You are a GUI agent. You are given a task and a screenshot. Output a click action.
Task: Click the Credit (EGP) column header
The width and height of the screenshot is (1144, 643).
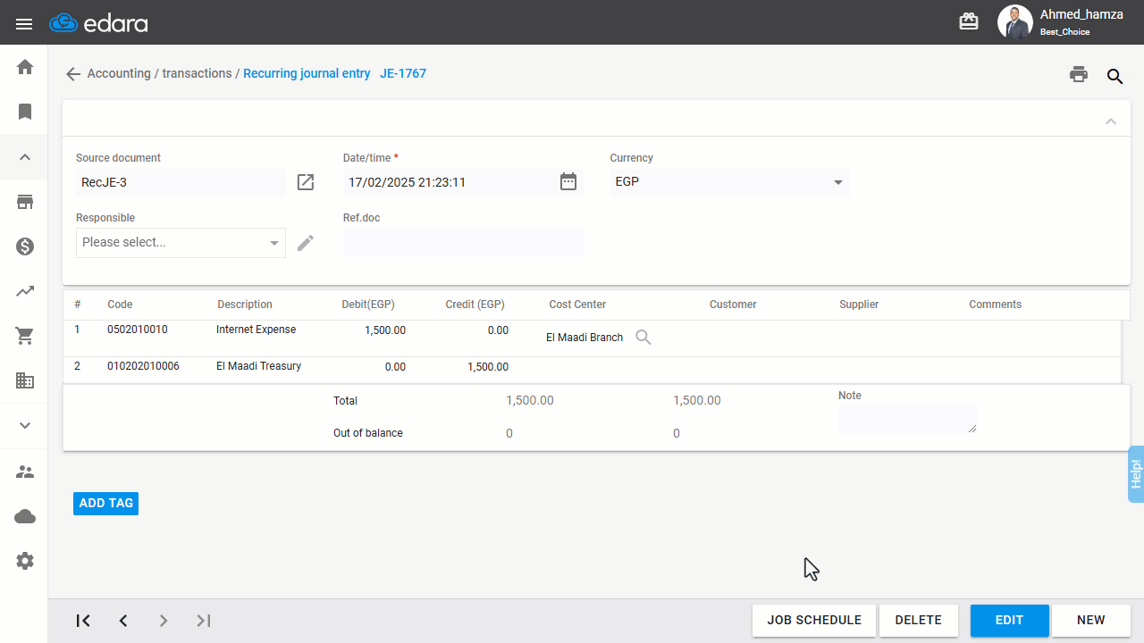[x=475, y=305]
